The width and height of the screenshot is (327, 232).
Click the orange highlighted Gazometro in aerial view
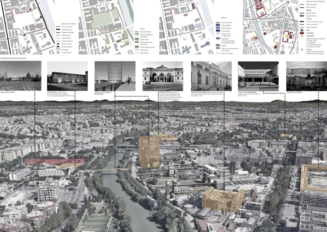click(149, 151)
